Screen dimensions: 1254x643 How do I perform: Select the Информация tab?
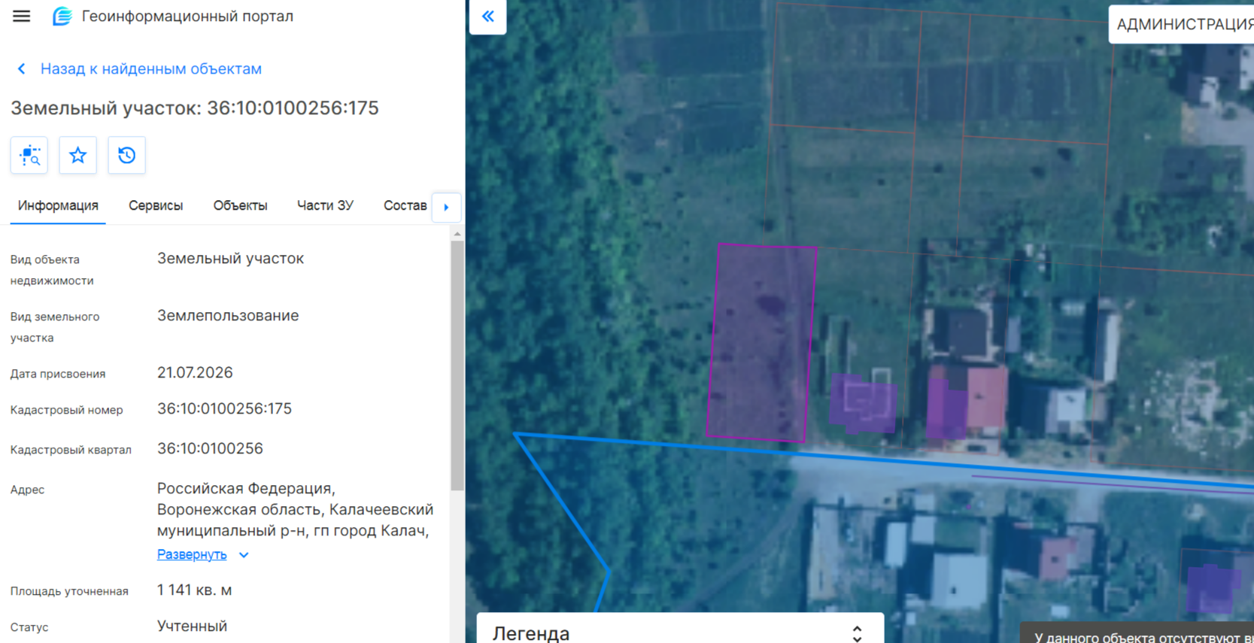click(58, 206)
